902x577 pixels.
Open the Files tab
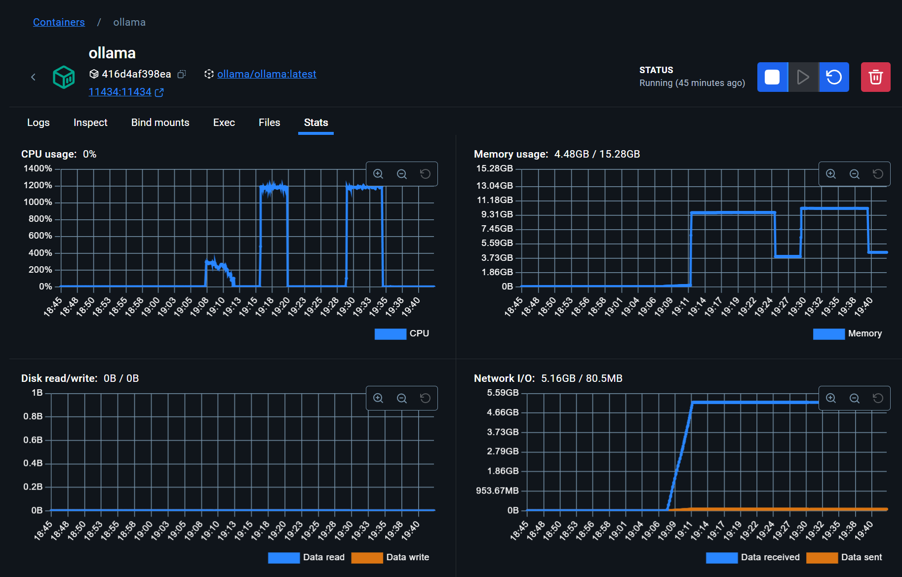pyautogui.click(x=270, y=123)
